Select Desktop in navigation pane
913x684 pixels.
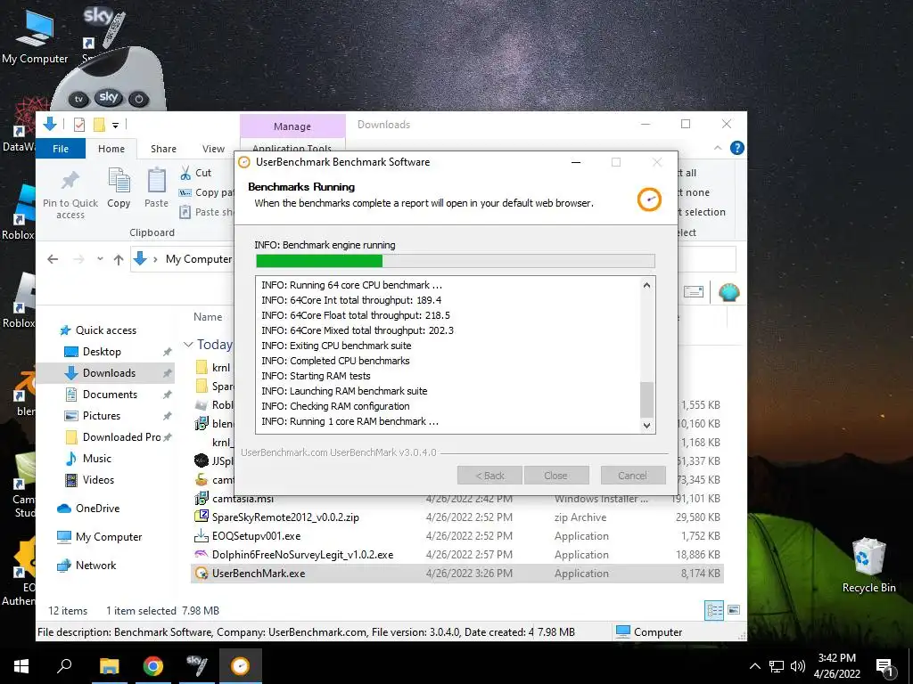coord(102,352)
